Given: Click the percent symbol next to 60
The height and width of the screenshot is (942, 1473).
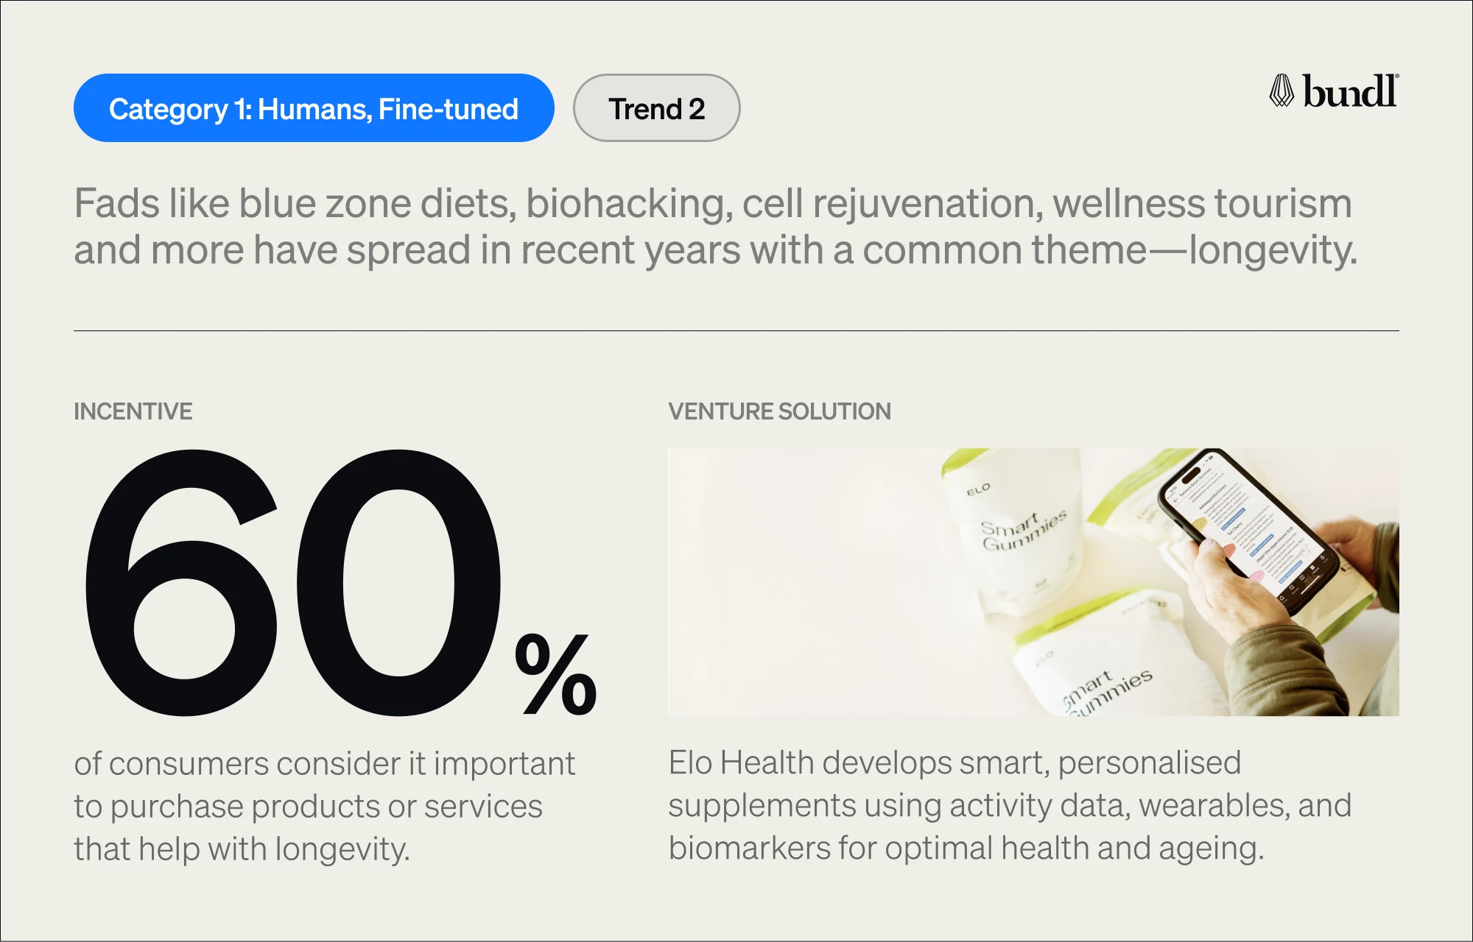Looking at the screenshot, I should [556, 674].
